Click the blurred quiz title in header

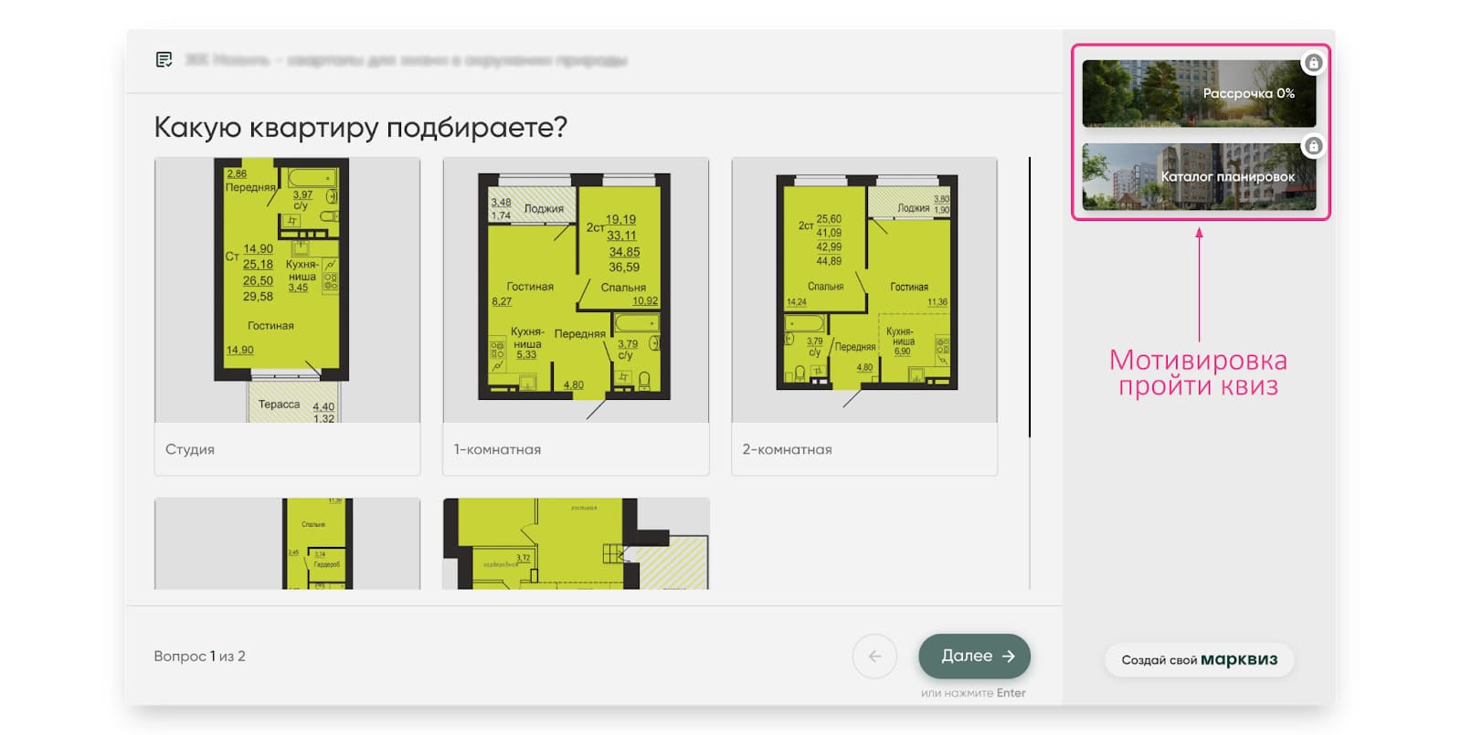coord(406,60)
